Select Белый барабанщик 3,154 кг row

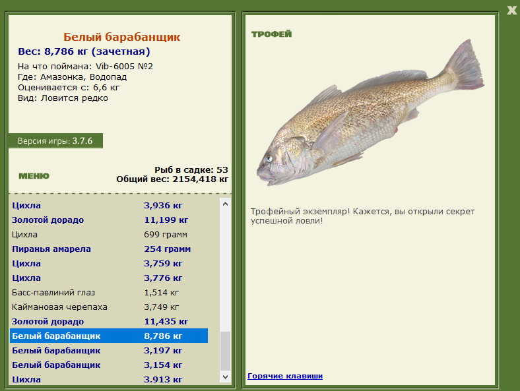point(109,365)
